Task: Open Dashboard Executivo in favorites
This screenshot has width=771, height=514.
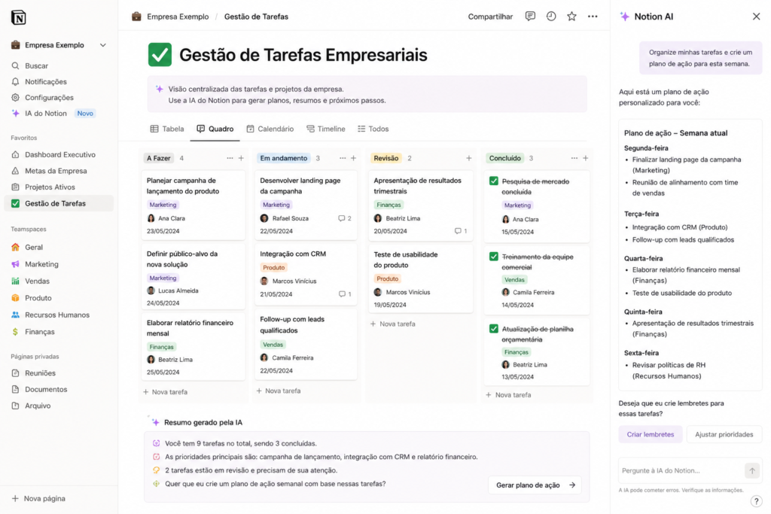Action: (53, 154)
